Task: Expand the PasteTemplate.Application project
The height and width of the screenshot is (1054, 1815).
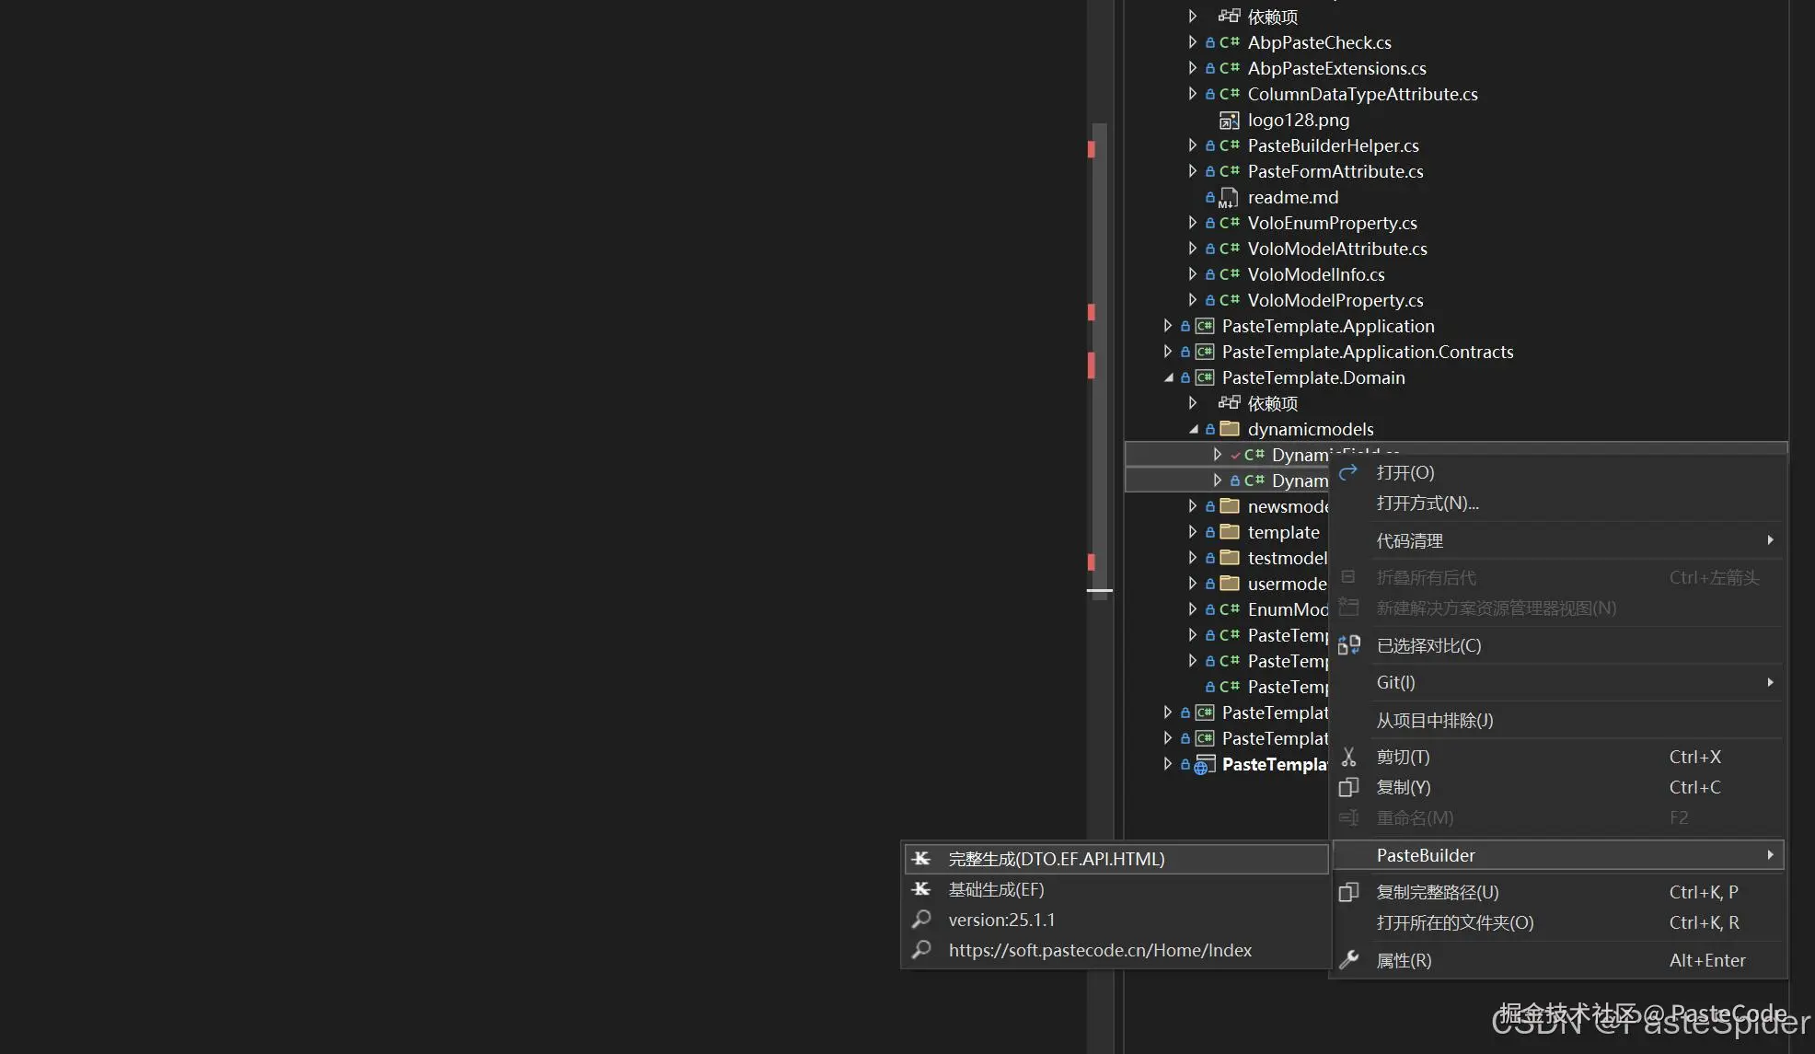Action: [1168, 326]
